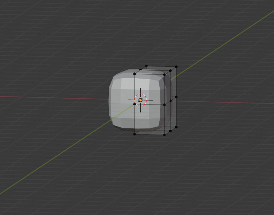This screenshot has height=215, width=274.
Task: Select the bottom-right front lattice control point
Action: click(164, 135)
